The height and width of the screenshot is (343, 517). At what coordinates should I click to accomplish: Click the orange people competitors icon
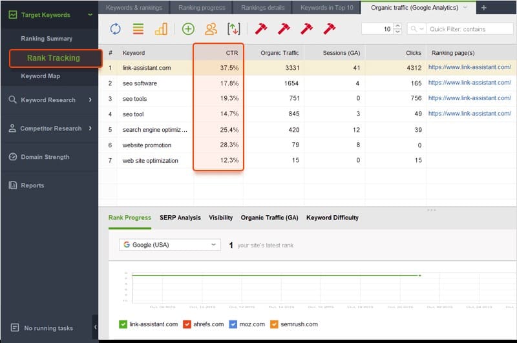click(211, 29)
